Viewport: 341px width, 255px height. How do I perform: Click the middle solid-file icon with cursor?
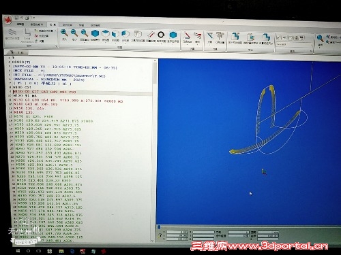point(250,37)
